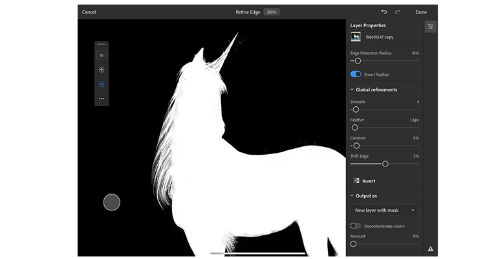Select the 196101547 copy layer thumbnail

pyautogui.click(x=356, y=38)
